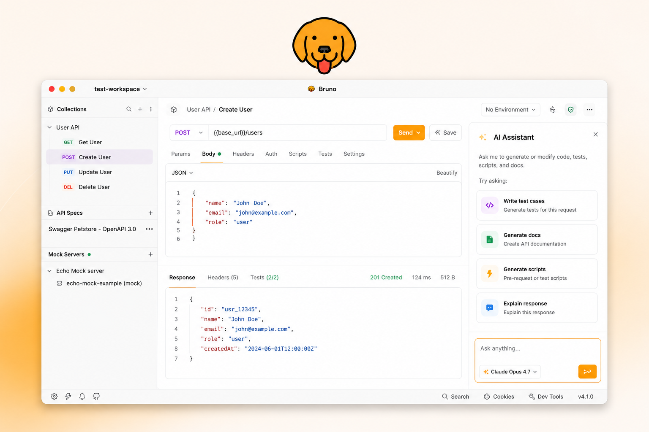
Task: Save the request
Action: tap(445, 132)
